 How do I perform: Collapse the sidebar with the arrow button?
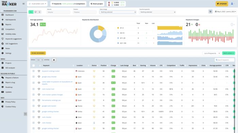coord(26,114)
